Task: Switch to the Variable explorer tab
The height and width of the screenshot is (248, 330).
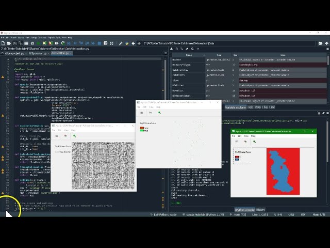Action: (x=235, y=107)
